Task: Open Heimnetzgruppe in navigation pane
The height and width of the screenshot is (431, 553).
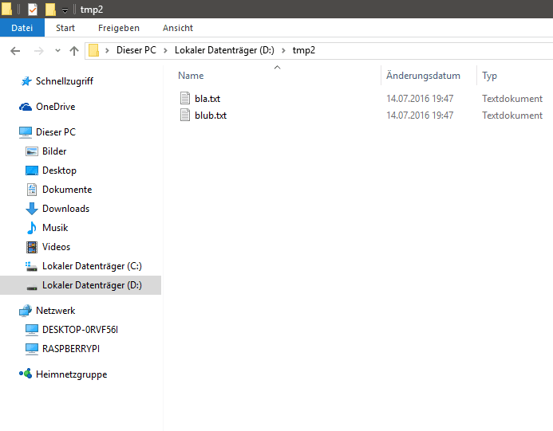Action: pyautogui.click(x=71, y=374)
